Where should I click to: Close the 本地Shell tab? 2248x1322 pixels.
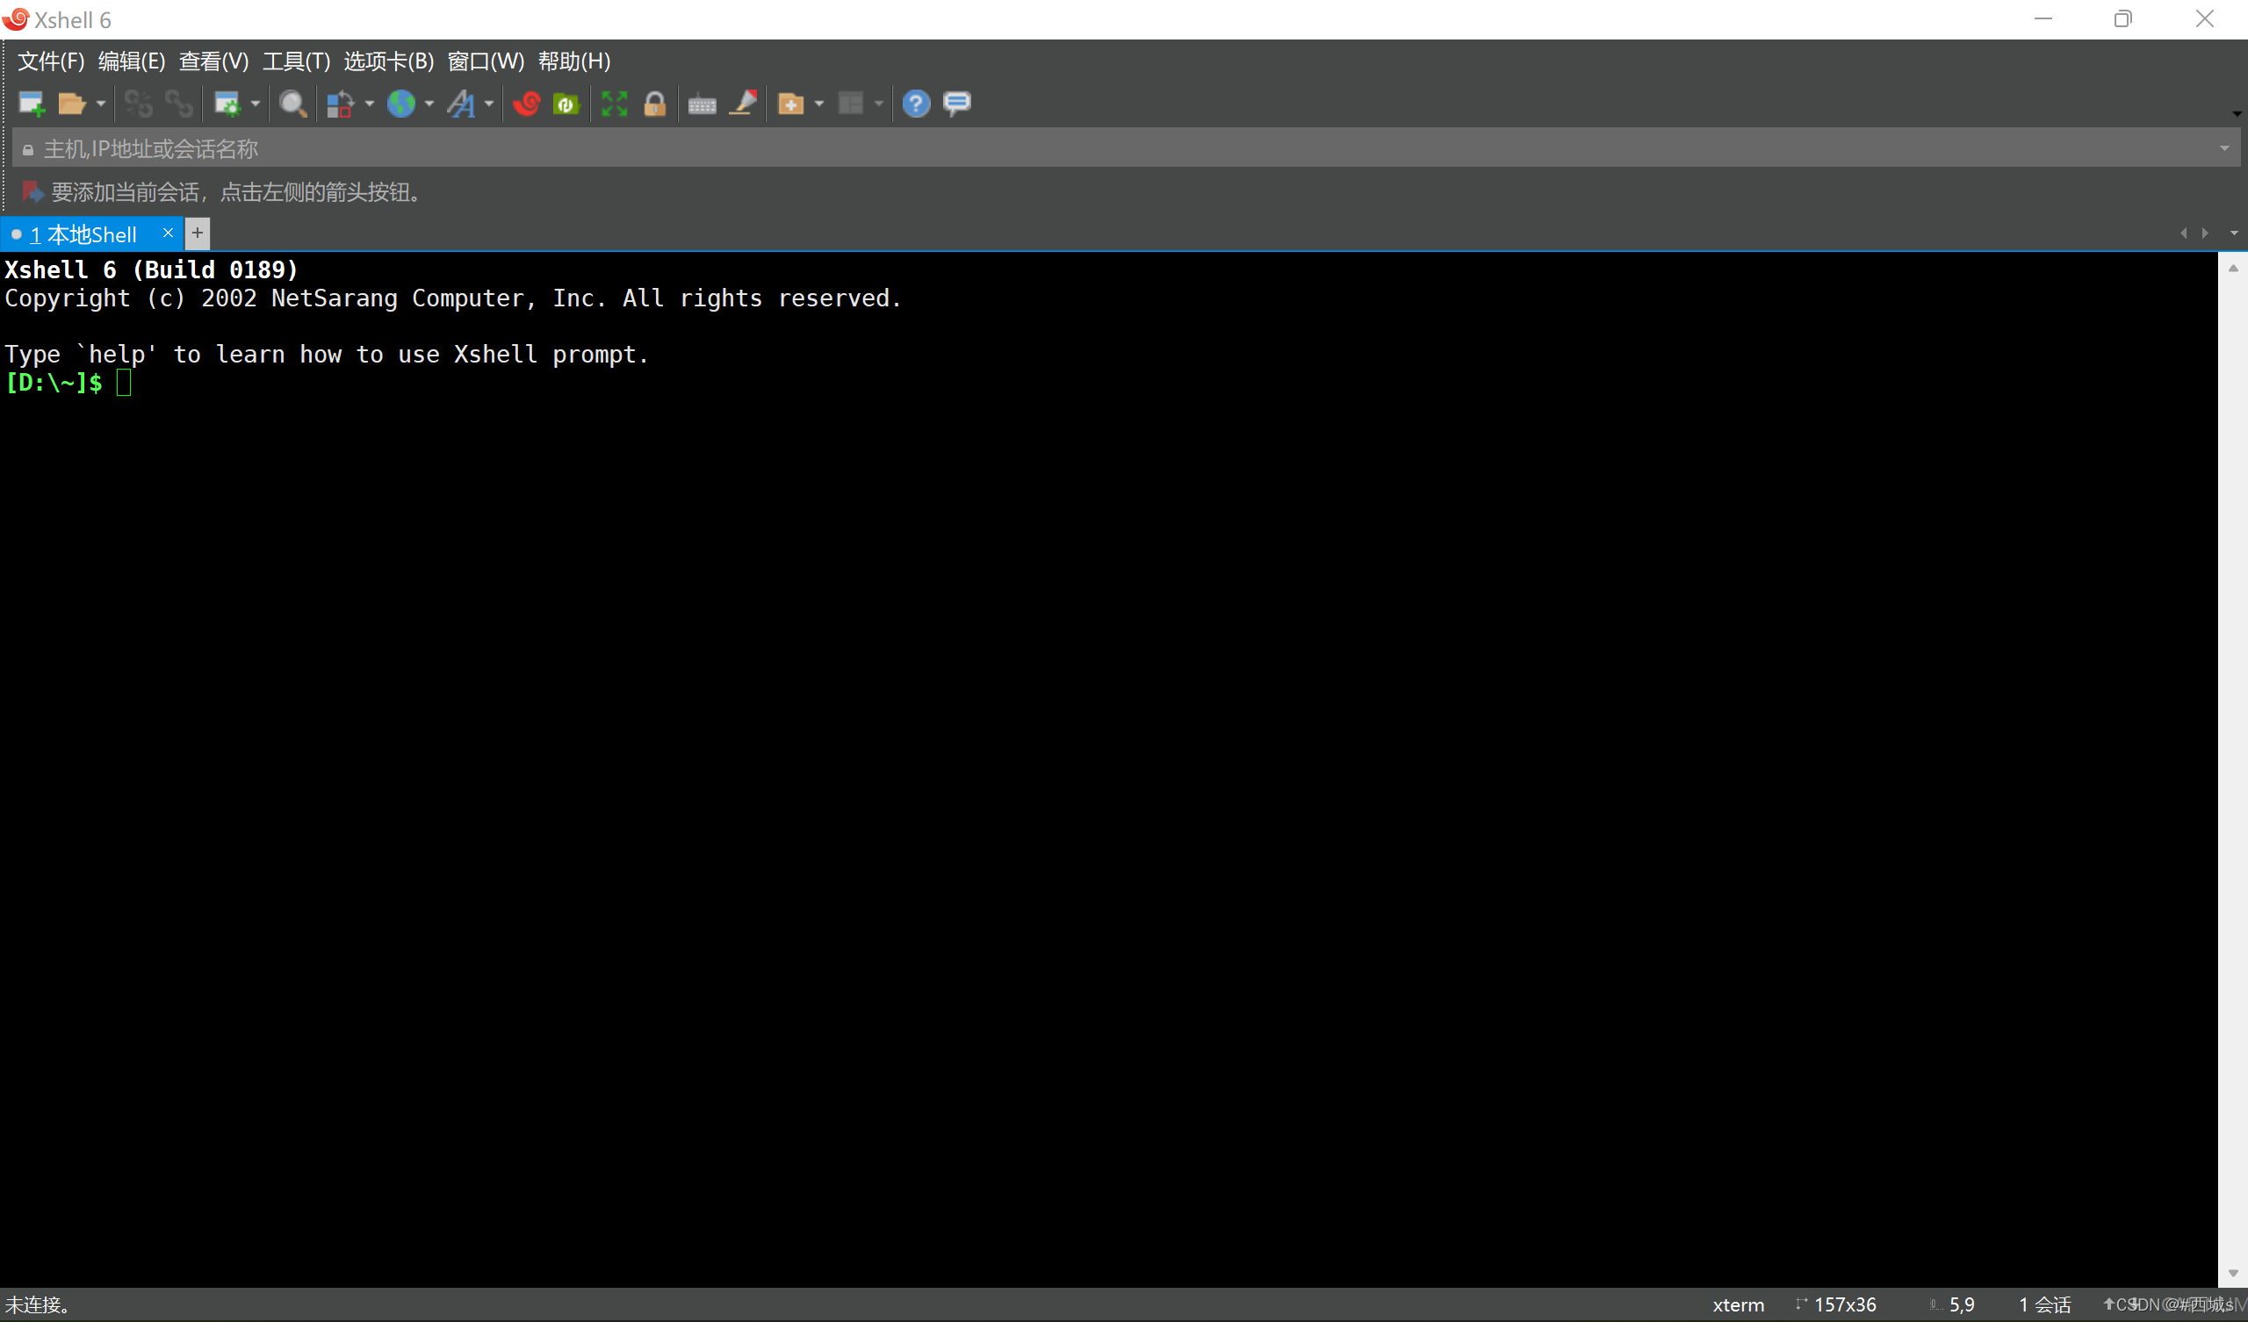coord(168,233)
